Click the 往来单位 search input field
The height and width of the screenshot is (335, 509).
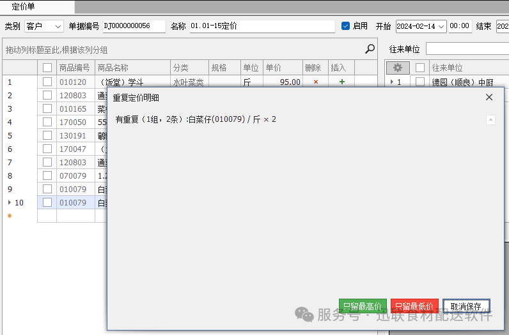[467, 49]
